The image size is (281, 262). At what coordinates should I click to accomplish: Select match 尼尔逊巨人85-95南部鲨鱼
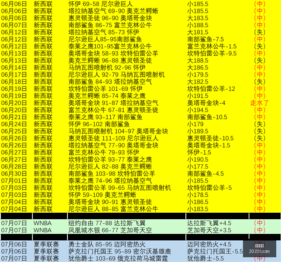105,39
